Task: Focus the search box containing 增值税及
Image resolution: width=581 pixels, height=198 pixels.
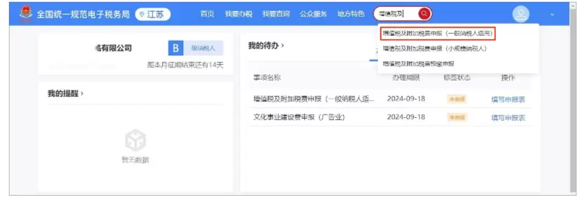Action: pyautogui.click(x=395, y=14)
